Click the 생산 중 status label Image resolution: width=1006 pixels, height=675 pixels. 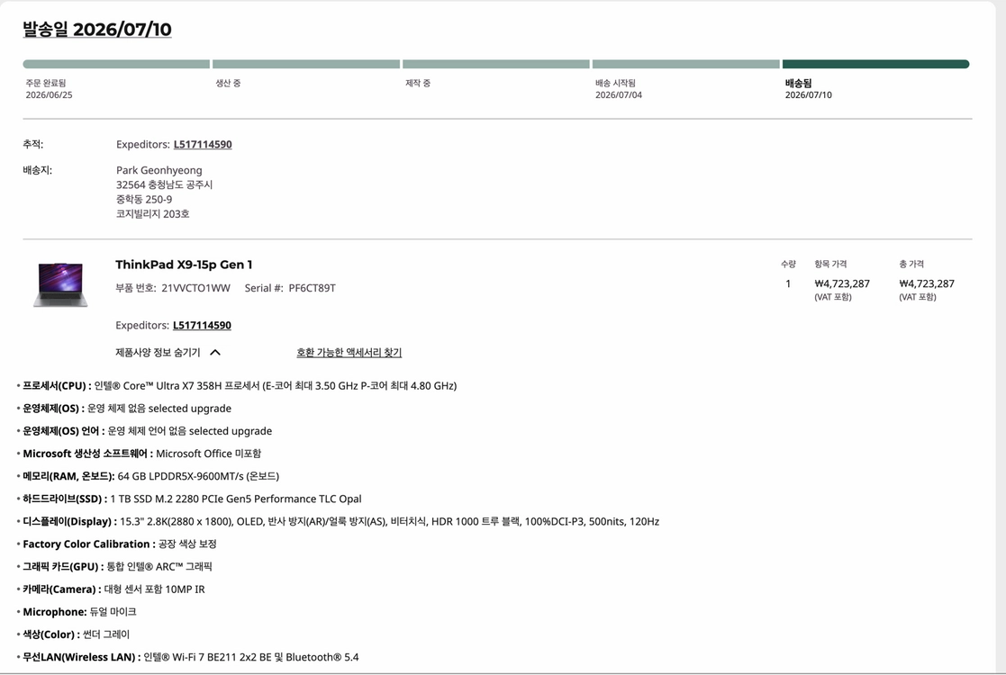pos(228,84)
